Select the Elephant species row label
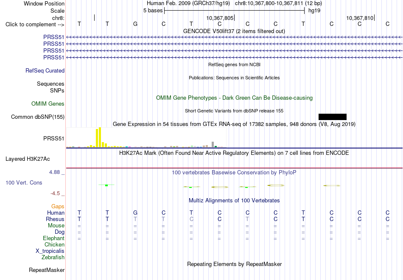This screenshot has height=280, width=403. pos(53,238)
